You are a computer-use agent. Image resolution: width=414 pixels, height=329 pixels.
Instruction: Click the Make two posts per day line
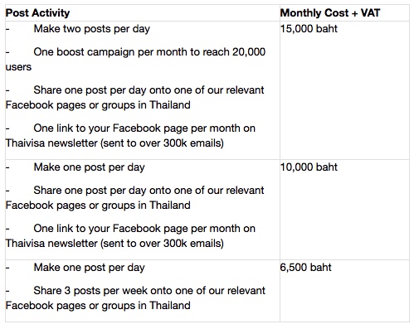coord(91,29)
